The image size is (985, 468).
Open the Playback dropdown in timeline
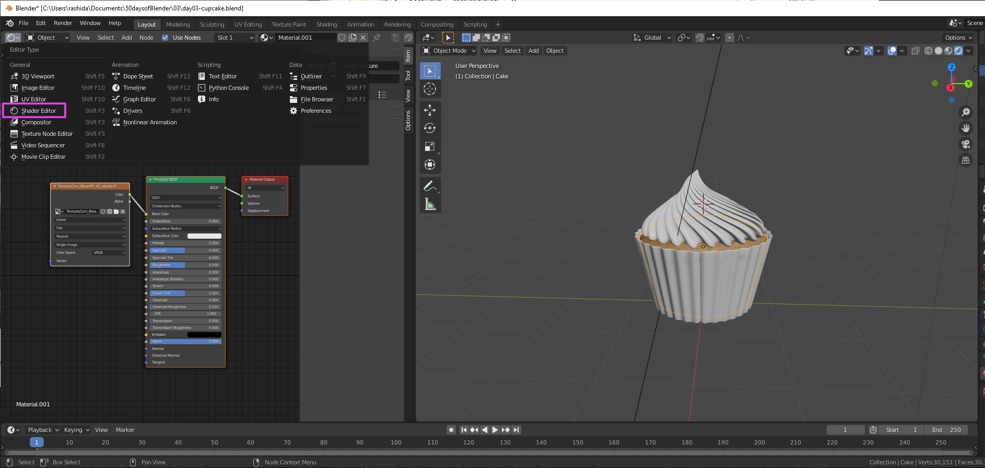(43, 430)
